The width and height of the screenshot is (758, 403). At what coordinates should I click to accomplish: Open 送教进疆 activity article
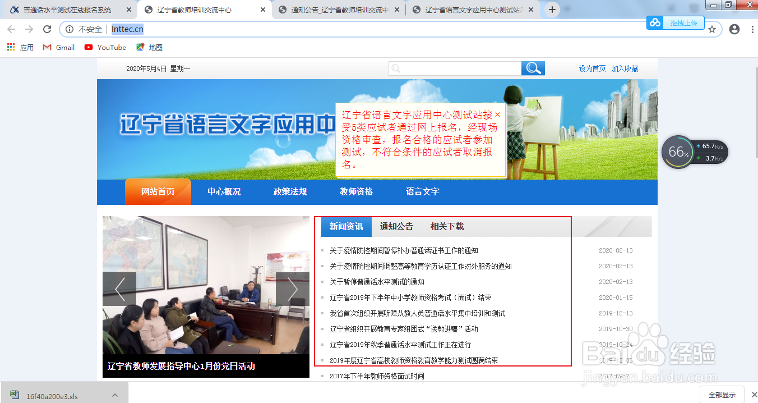tap(404, 329)
